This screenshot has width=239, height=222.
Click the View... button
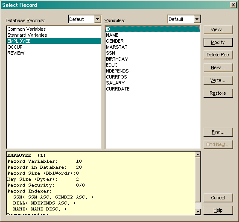(x=218, y=29)
